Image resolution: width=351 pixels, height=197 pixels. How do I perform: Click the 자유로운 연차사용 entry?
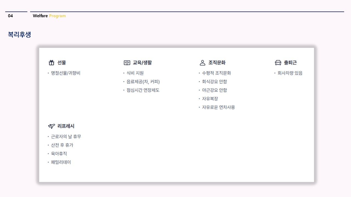tap(218, 107)
